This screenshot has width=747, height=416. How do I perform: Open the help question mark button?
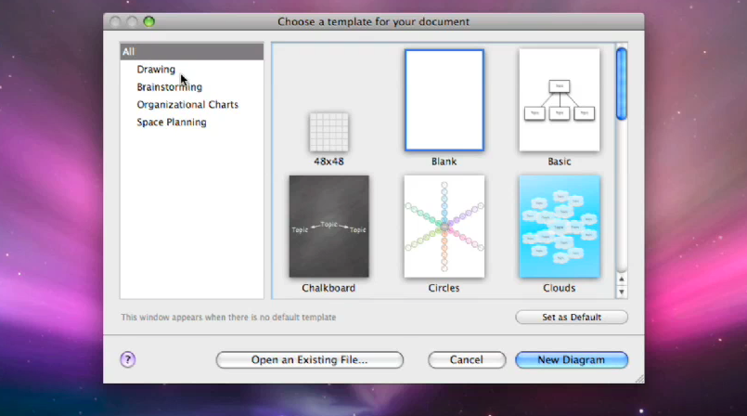(128, 359)
